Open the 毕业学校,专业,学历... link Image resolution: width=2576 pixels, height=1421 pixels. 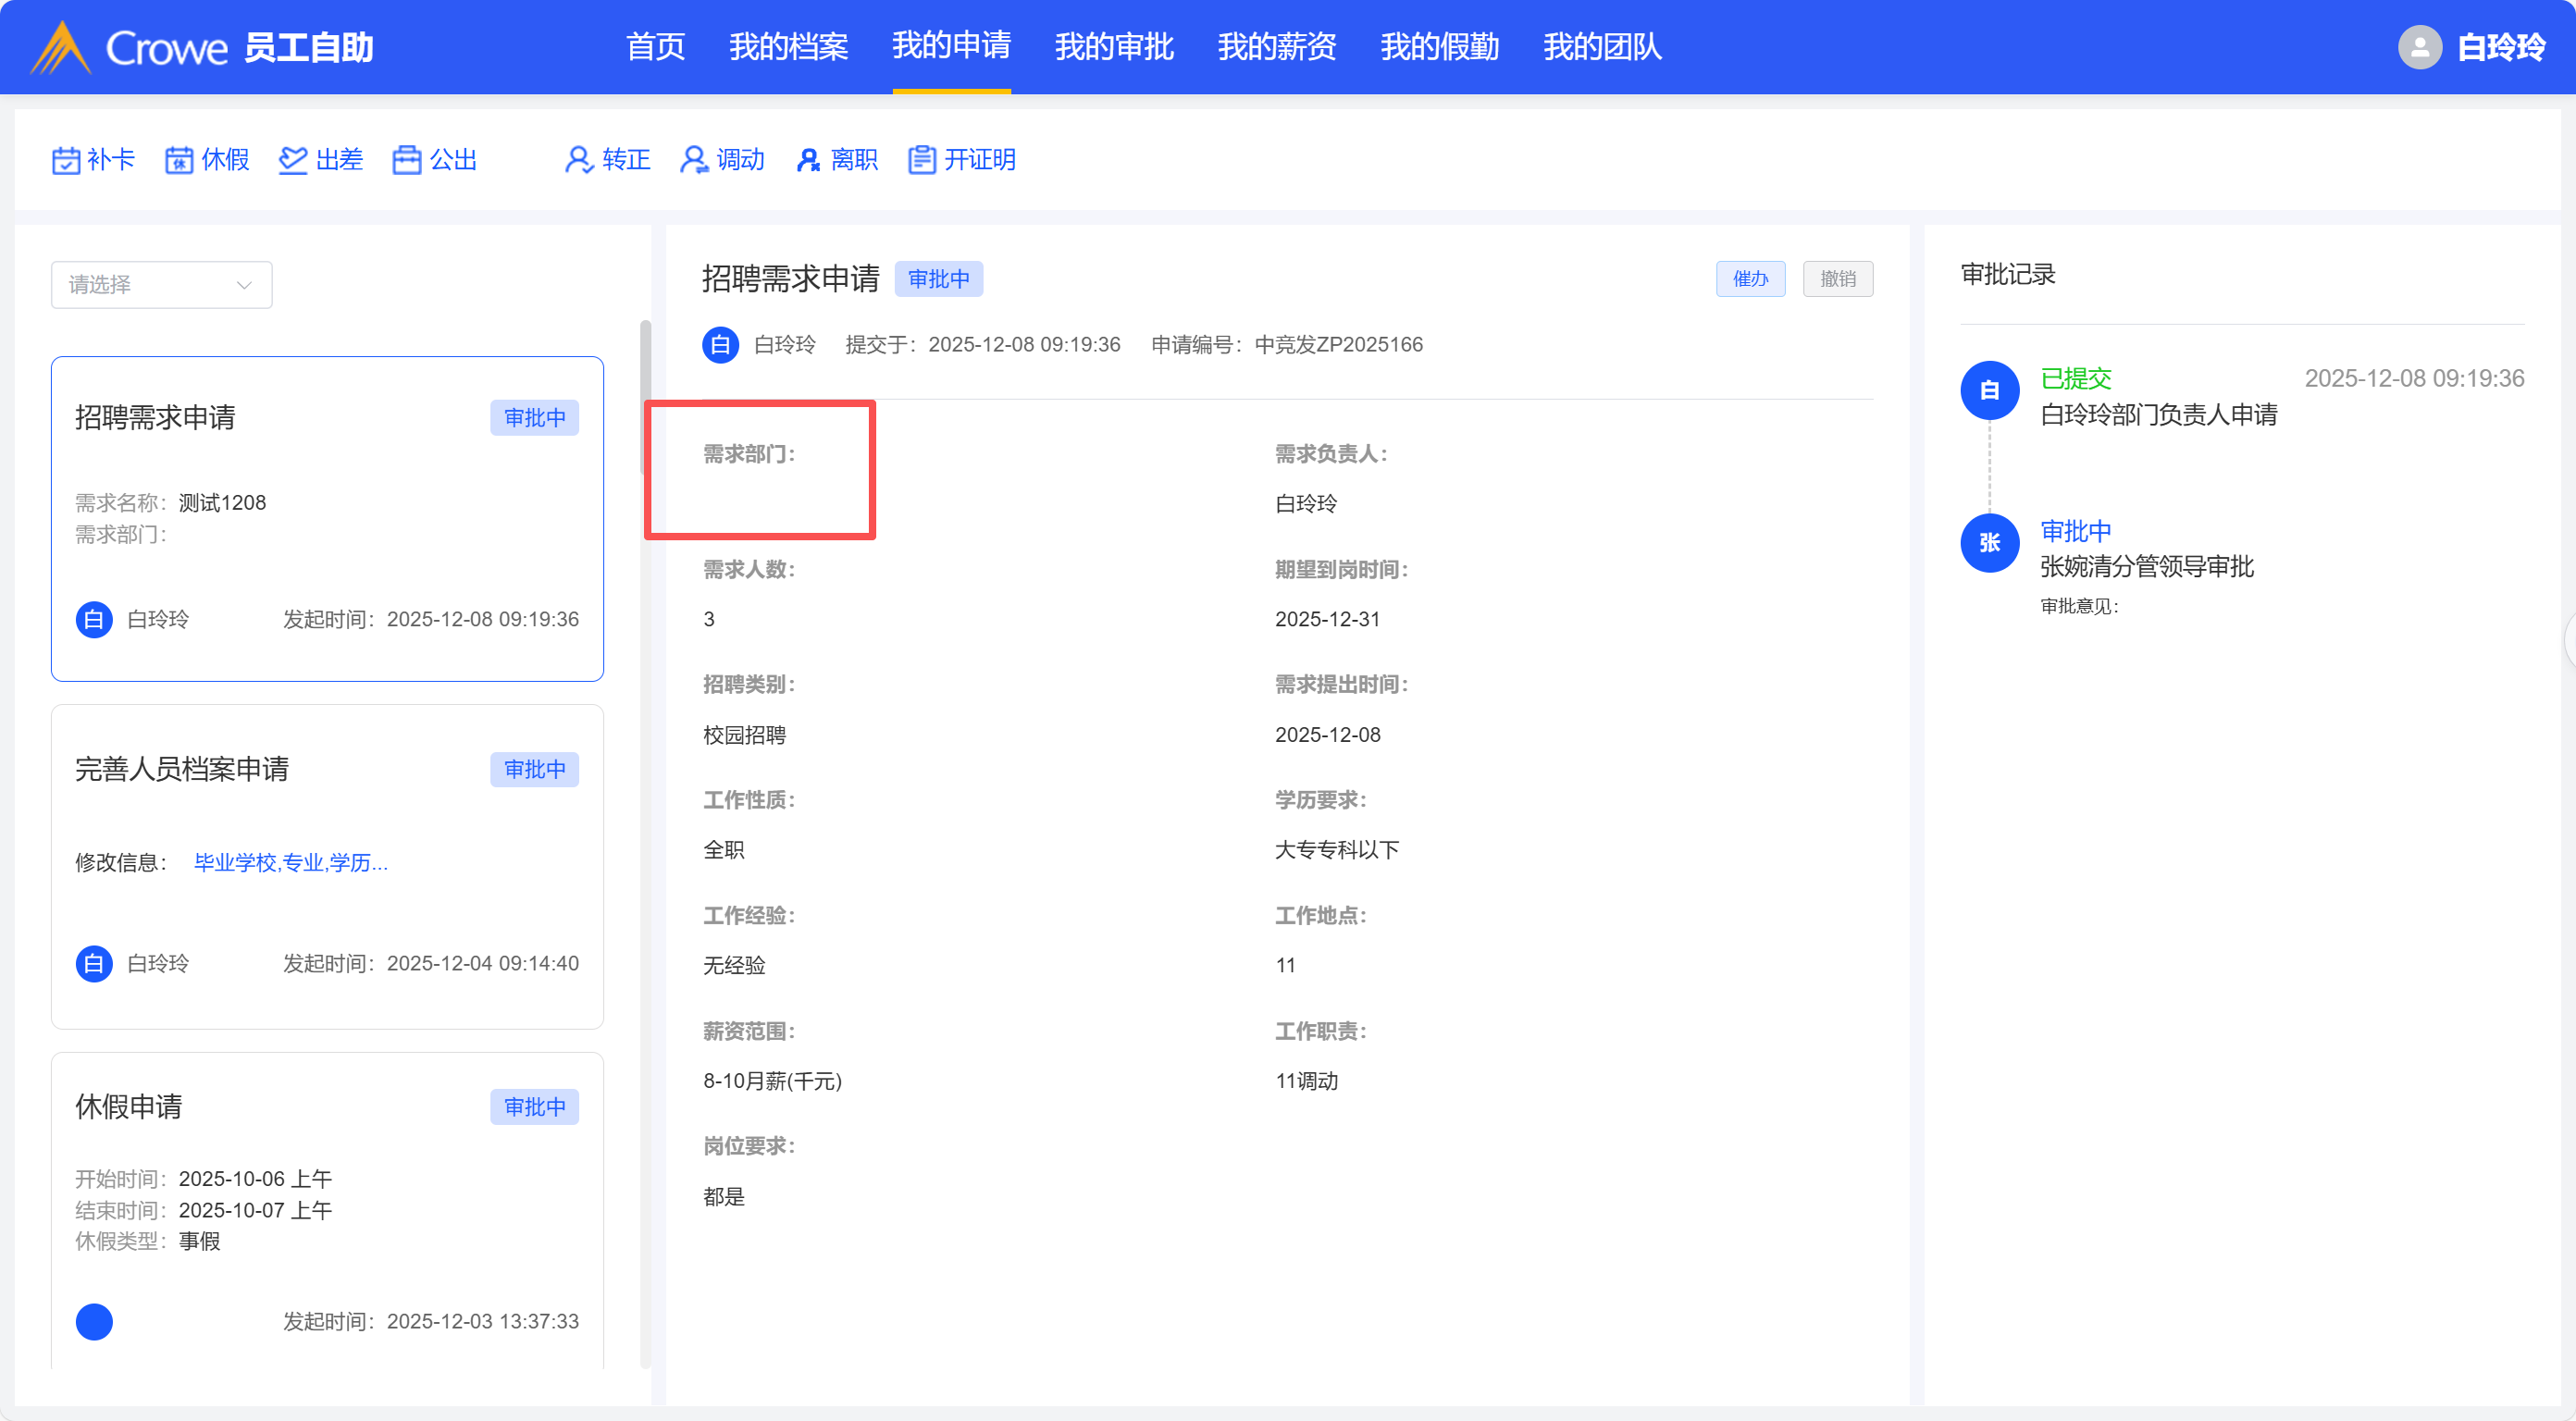pos(291,862)
